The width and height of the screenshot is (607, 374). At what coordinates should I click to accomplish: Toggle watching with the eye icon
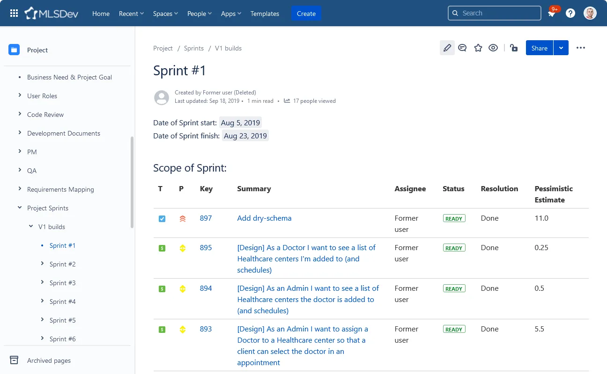click(493, 48)
